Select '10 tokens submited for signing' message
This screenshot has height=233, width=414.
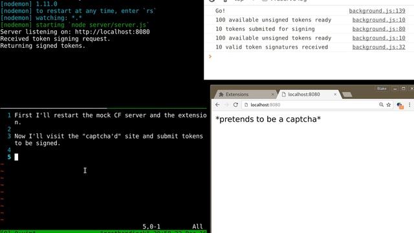pyautogui.click(x=265, y=29)
